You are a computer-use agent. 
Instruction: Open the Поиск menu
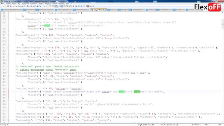[x=14, y=4]
